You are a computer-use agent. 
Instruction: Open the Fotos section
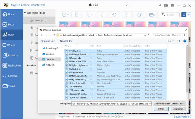click(x=11, y=24)
